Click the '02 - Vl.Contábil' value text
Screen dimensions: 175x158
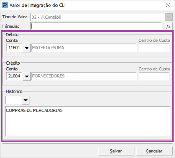click(46, 17)
